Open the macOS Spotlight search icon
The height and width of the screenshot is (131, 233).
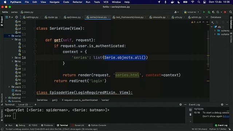click(x=199, y=2)
